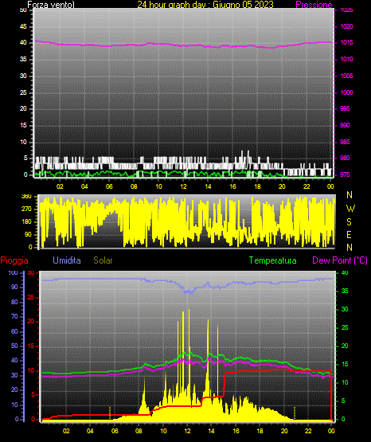Click the 'Dew Point (°C)' legend label
Screen dimensions: 371x442
340,260
